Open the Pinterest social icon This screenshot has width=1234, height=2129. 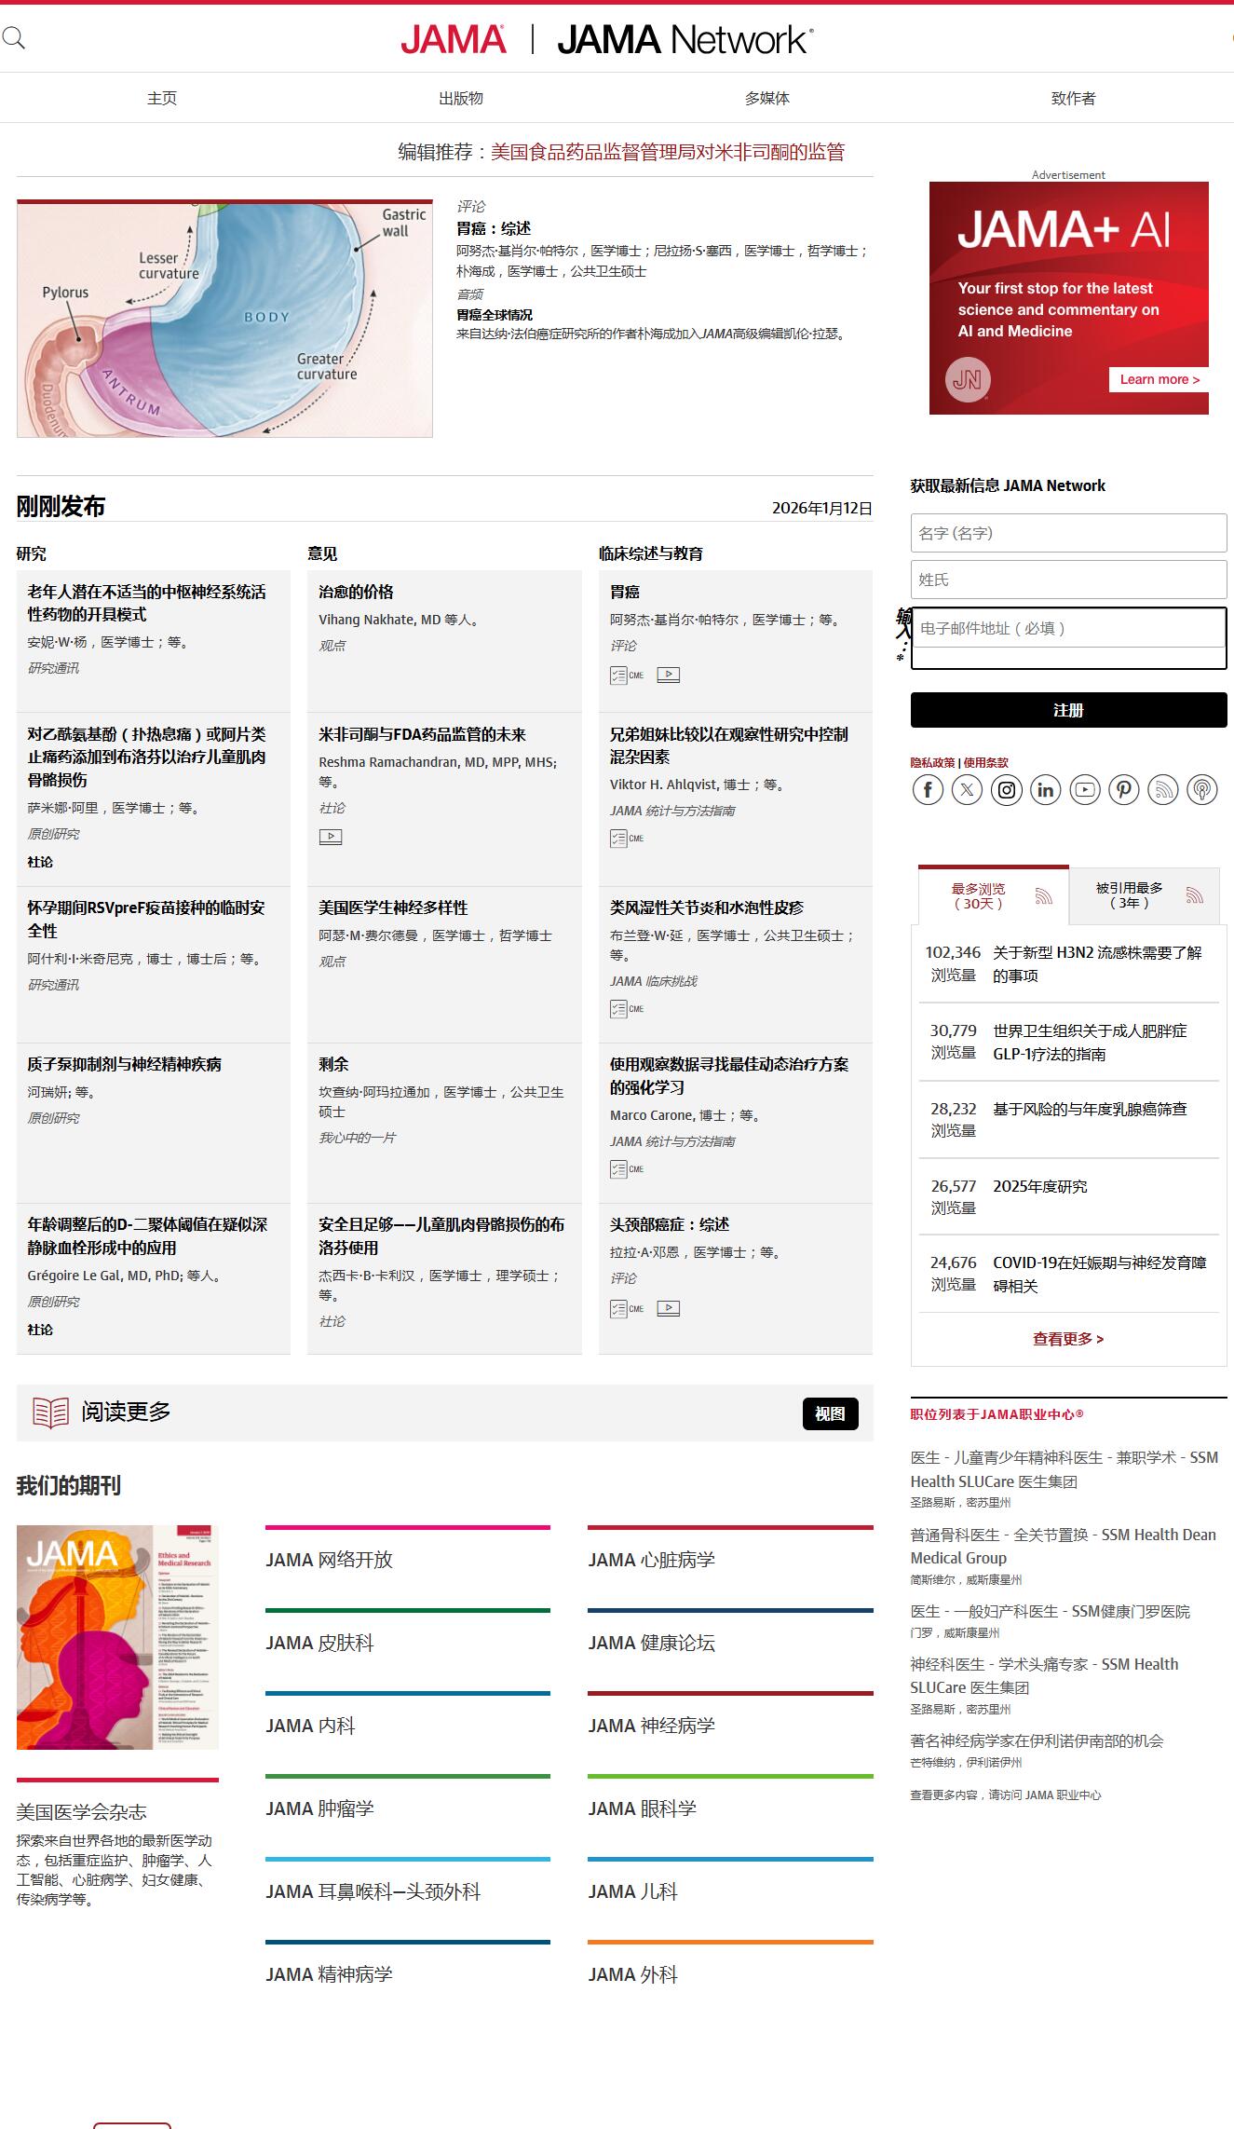tap(1124, 790)
